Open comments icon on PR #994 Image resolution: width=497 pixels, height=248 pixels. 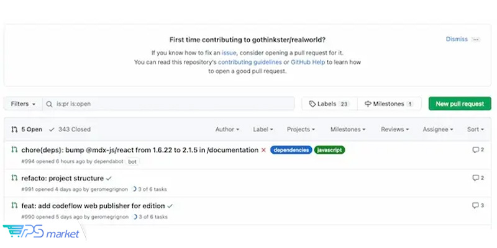point(475,150)
